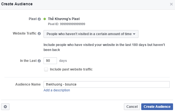Viewport: 175px width, 112px height.
Task: Click the days number input field
Action: click(50, 61)
